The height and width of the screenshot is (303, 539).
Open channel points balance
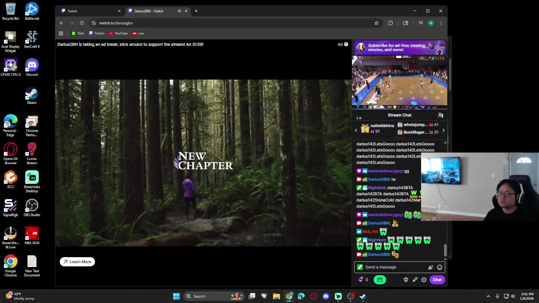coord(363,280)
